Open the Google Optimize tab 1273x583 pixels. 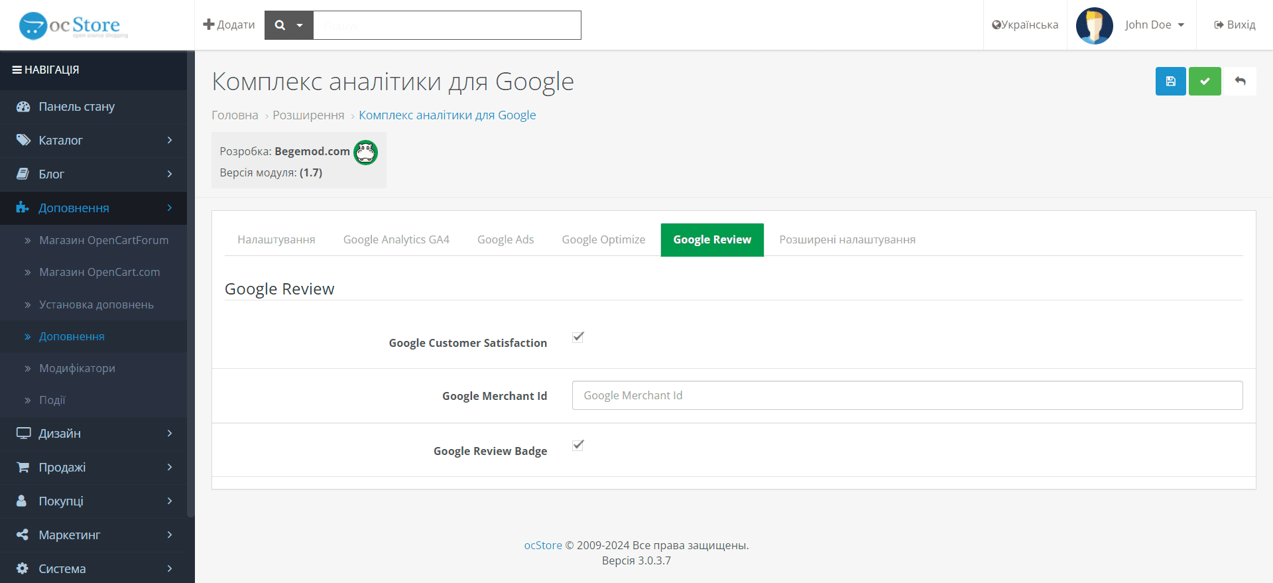[x=603, y=239]
